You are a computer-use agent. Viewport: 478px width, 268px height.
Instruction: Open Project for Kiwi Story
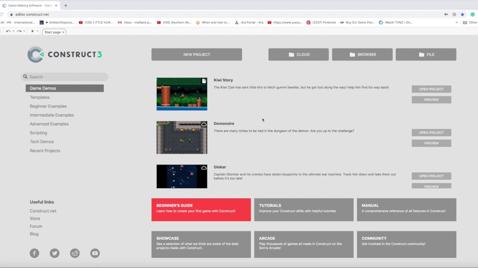(x=431, y=89)
